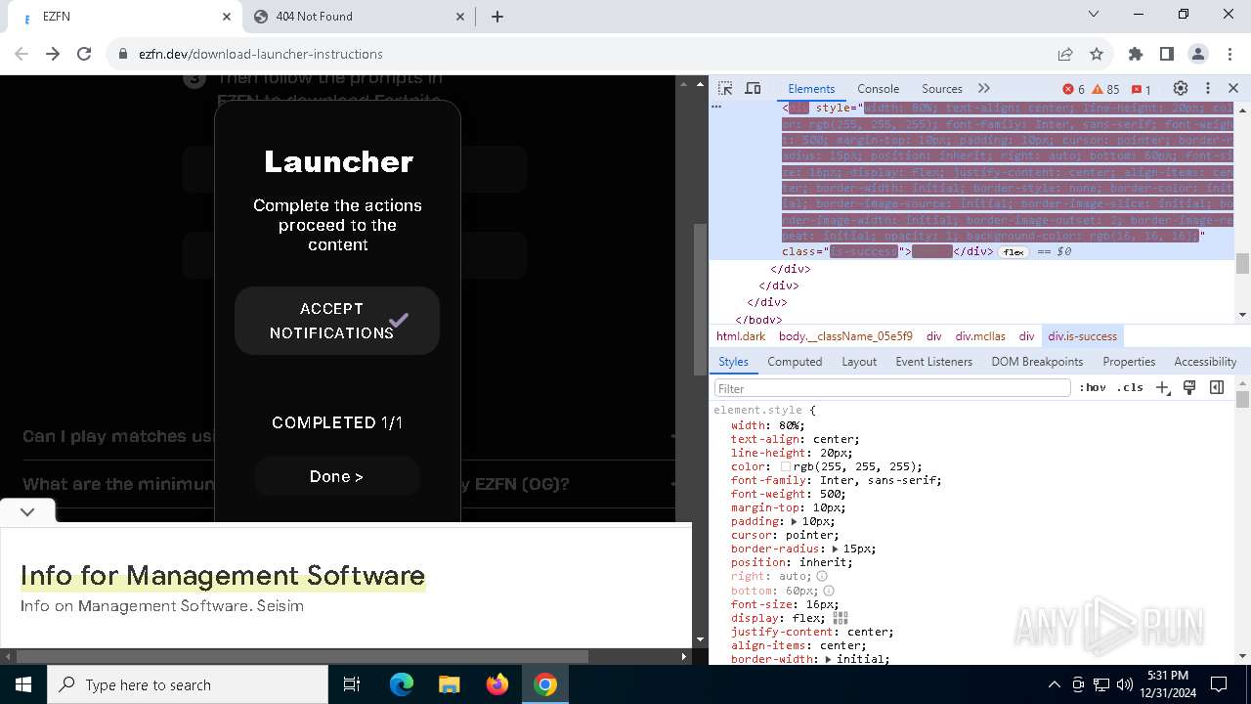Image resolution: width=1251 pixels, height=704 pixels.
Task: Click the info icon beside right: auto
Action: 822,577
